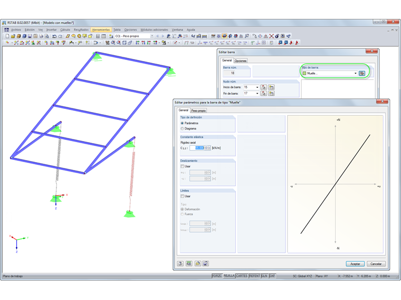
Task: Click the save icon in Muelle dialog
Action: click(205, 264)
